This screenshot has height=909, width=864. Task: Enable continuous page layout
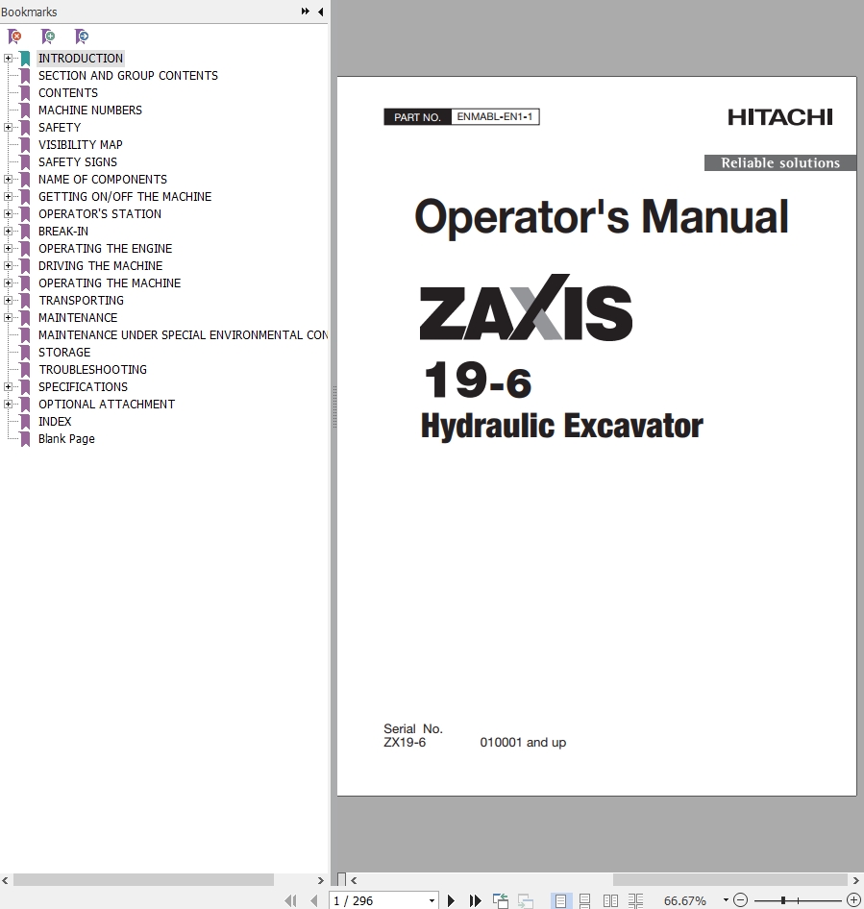point(585,900)
